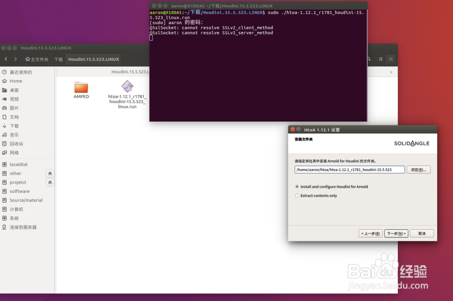Close the HtoA 1.12.1 设置 window
Viewport: 453px width, 301px height.
[x=293, y=129]
